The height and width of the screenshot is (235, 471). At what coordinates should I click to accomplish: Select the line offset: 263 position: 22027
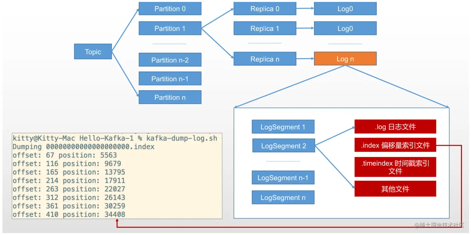pos(69,189)
